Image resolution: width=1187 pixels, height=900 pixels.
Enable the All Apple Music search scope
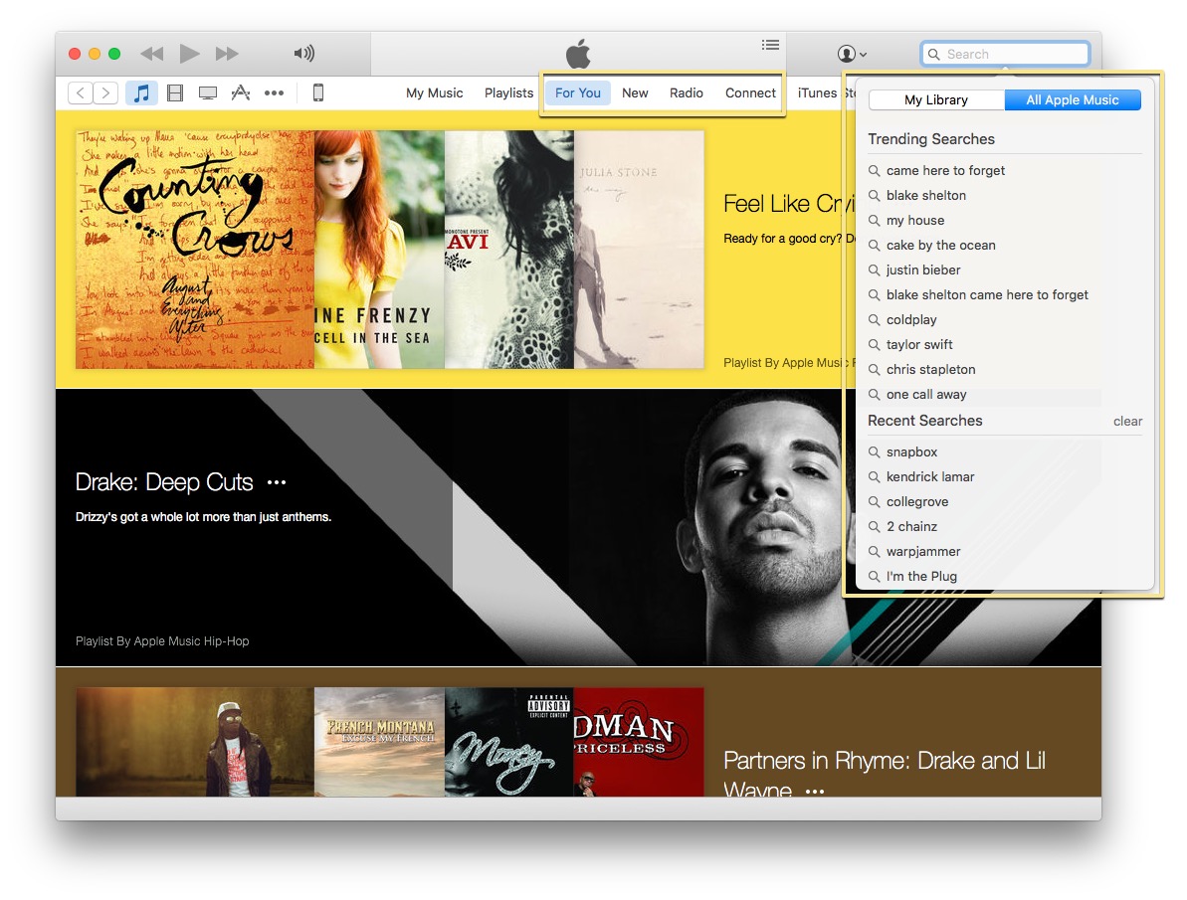tap(1073, 99)
